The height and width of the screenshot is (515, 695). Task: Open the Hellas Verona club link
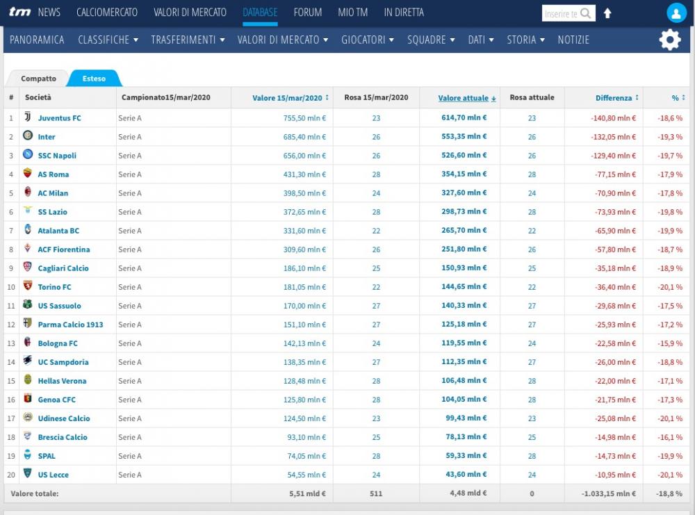62,381
